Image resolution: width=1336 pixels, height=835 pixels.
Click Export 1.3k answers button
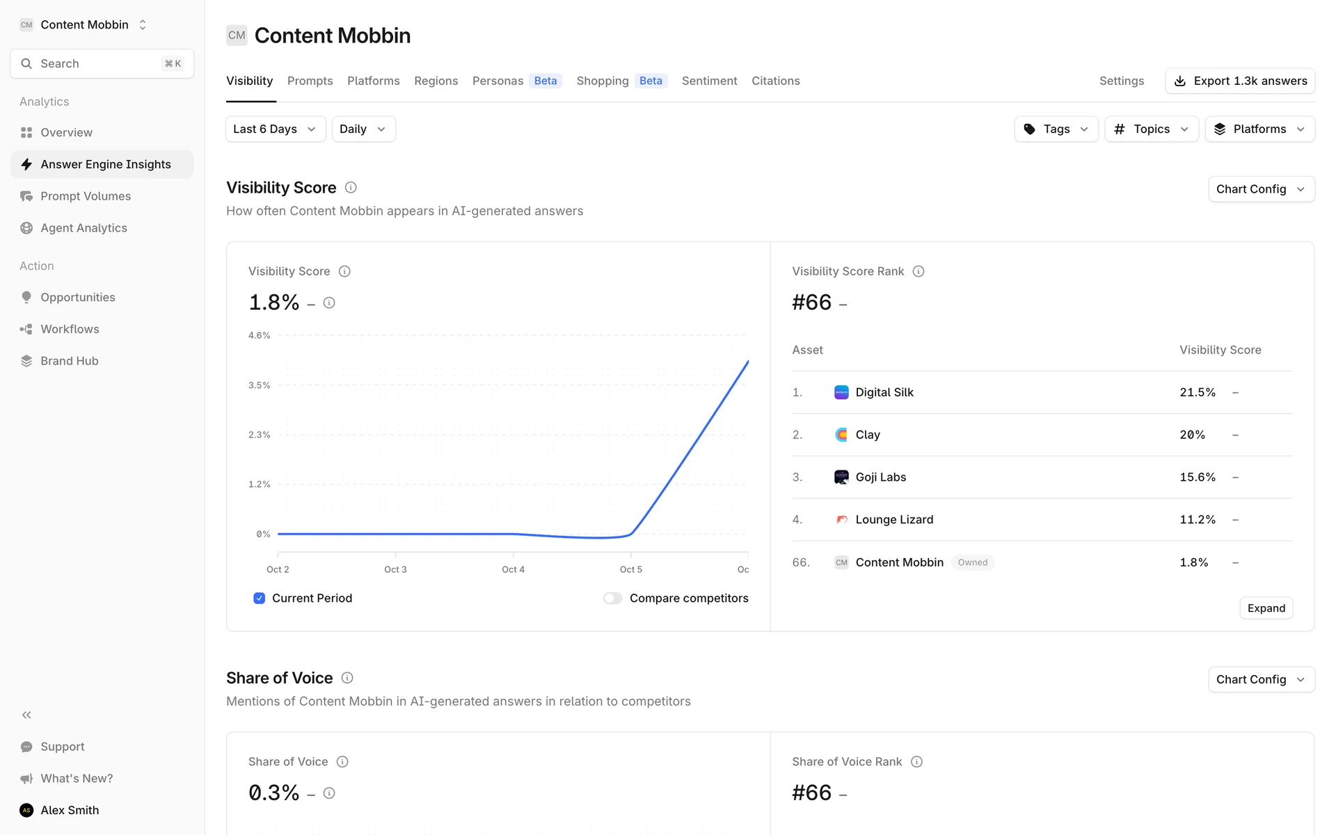point(1239,81)
